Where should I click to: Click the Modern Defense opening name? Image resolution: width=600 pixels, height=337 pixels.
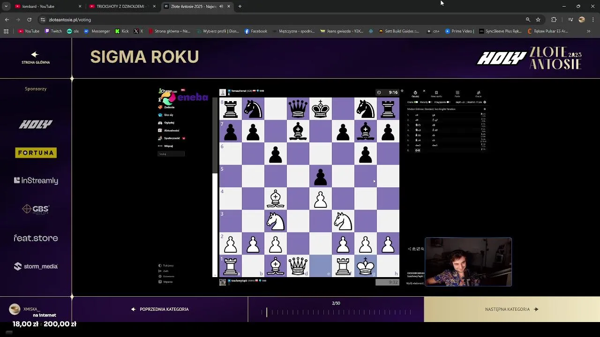tap(431, 109)
